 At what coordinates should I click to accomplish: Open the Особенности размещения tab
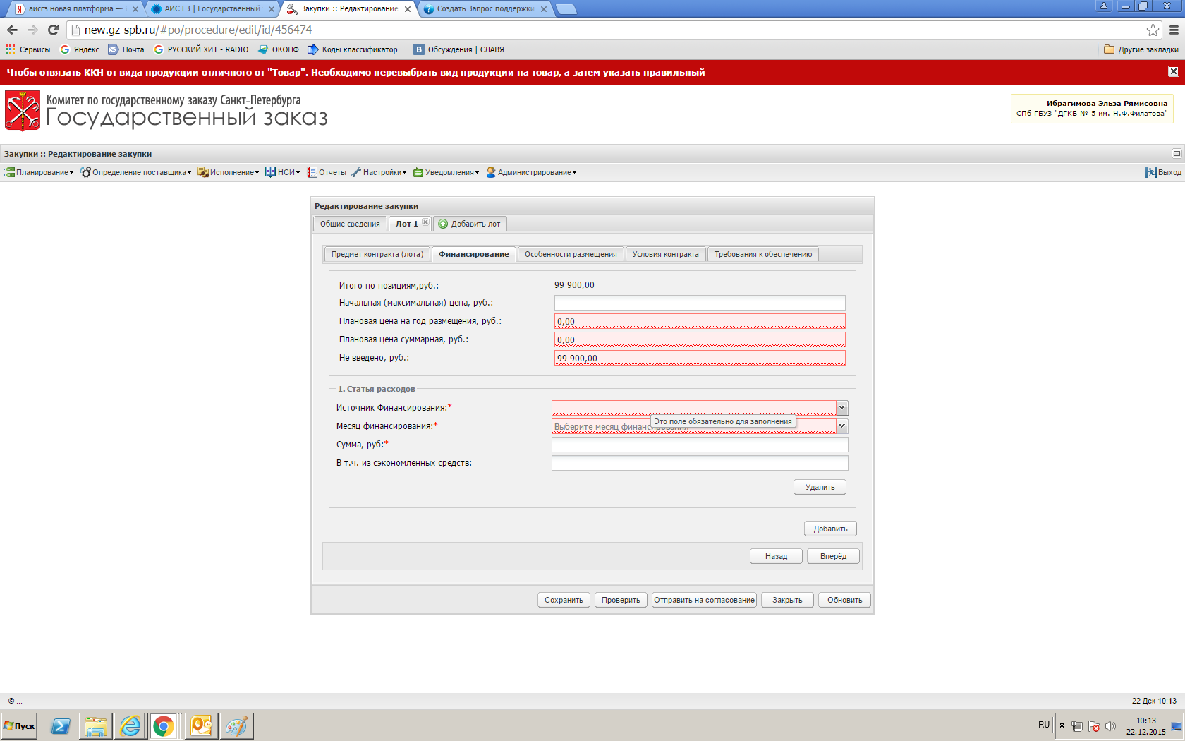[571, 254]
